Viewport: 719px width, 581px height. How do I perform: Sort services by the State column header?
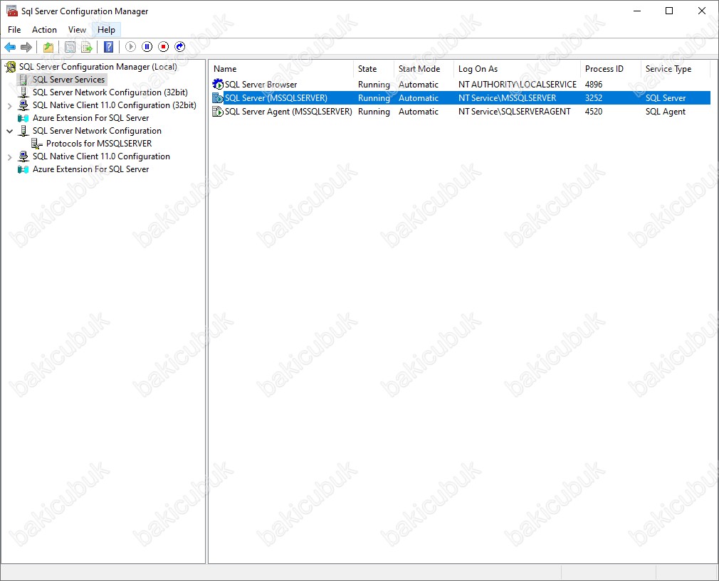(373, 69)
